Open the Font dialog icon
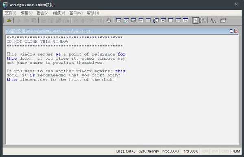 (x=213, y=20)
